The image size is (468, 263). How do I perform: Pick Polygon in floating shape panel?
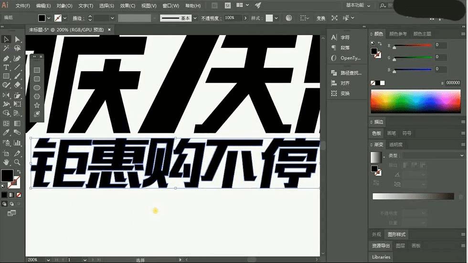(x=37, y=96)
